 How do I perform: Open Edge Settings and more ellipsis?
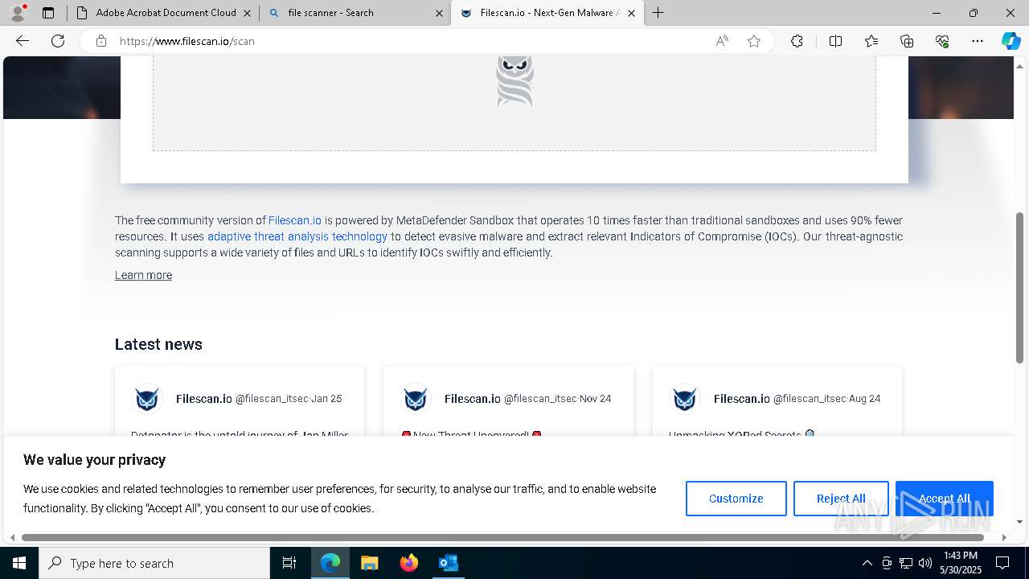978,41
